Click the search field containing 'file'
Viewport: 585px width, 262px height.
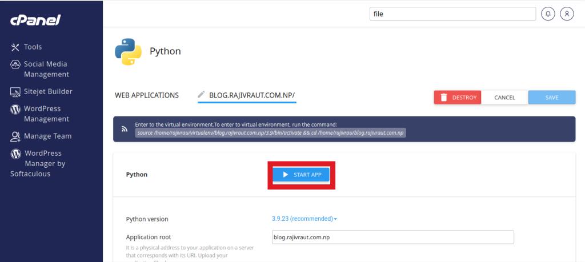[x=452, y=14]
